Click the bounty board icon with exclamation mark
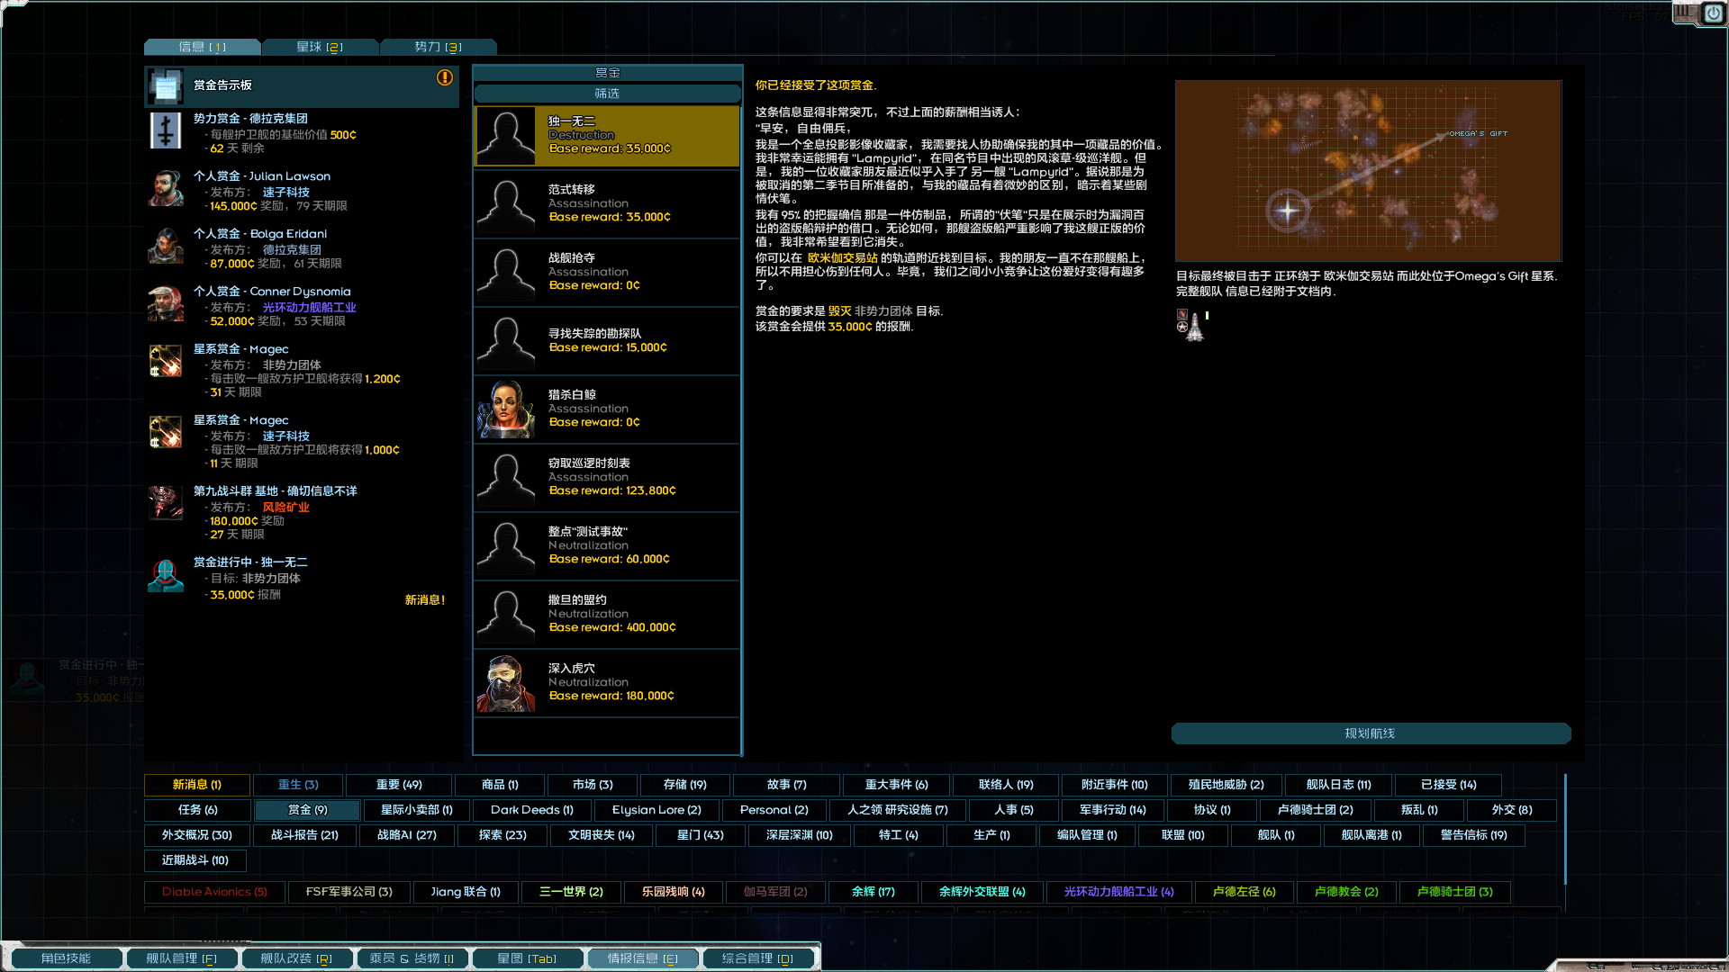 click(166, 85)
